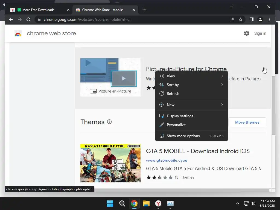This screenshot has height=210, width=280.
Task: Open File Explorer from the taskbar
Action: tap(146, 203)
